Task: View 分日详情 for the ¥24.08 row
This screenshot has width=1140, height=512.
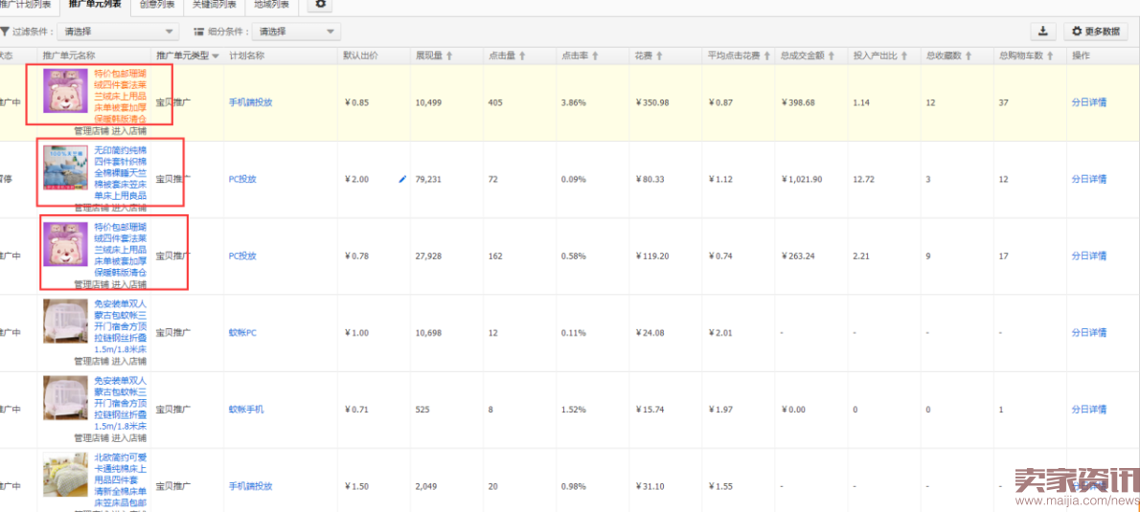Action: (x=1089, y=333)
